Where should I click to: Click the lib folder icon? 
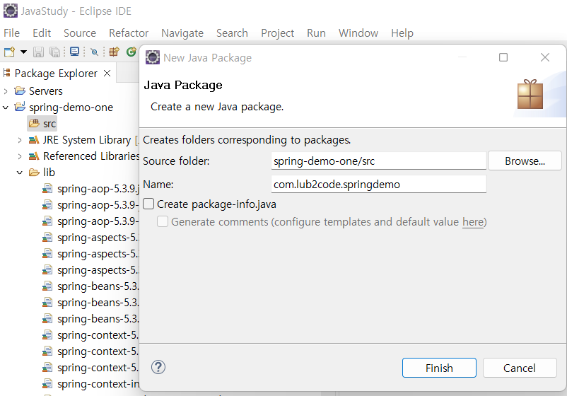34,172
